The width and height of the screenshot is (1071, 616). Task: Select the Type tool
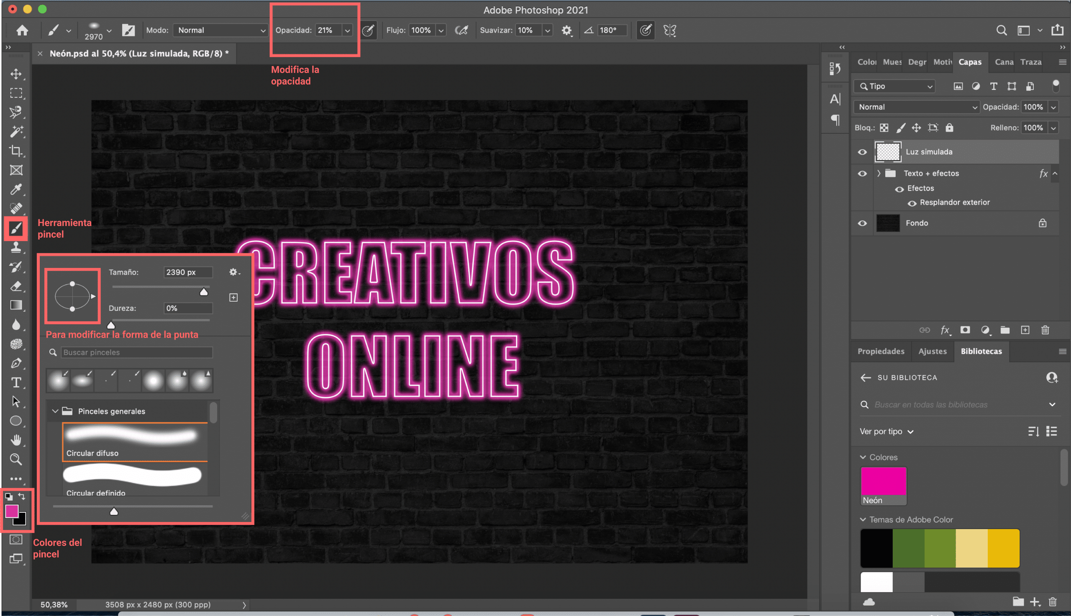point(15,382)
